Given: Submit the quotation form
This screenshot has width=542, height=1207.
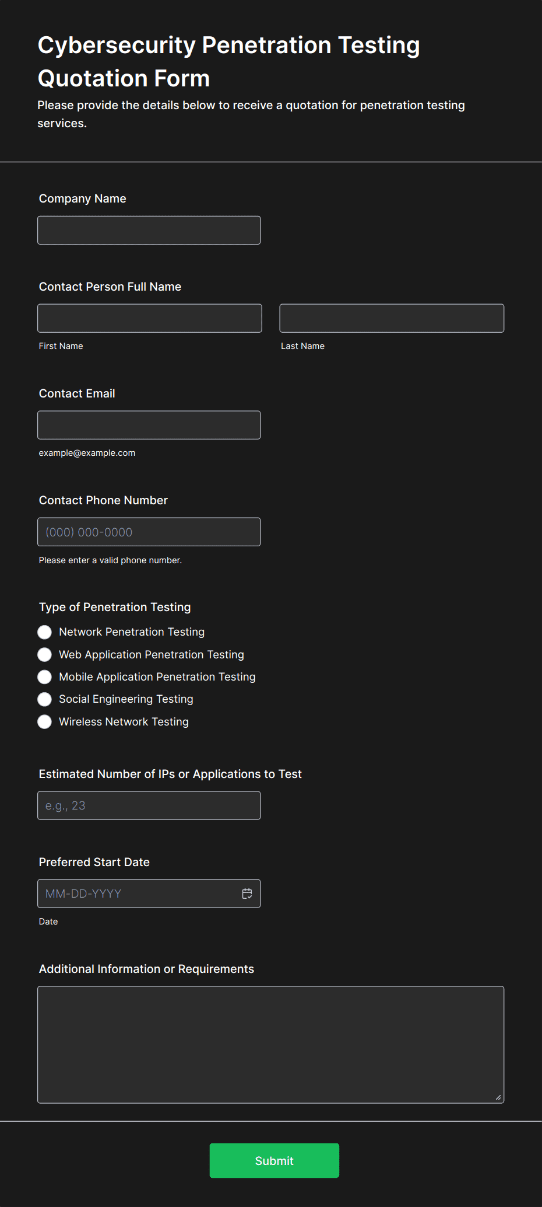Looking at the screenshot, I should click(274, 1160).
